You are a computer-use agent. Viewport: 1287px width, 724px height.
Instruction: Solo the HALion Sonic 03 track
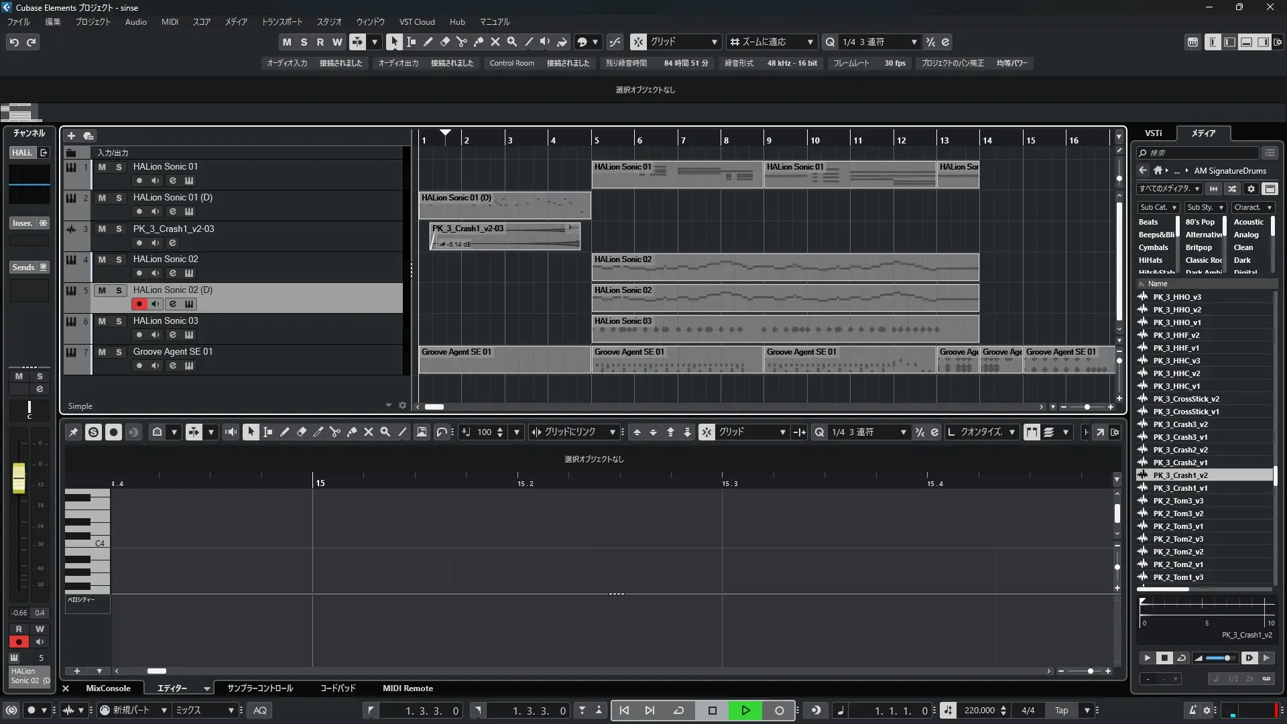pos(119,321)
